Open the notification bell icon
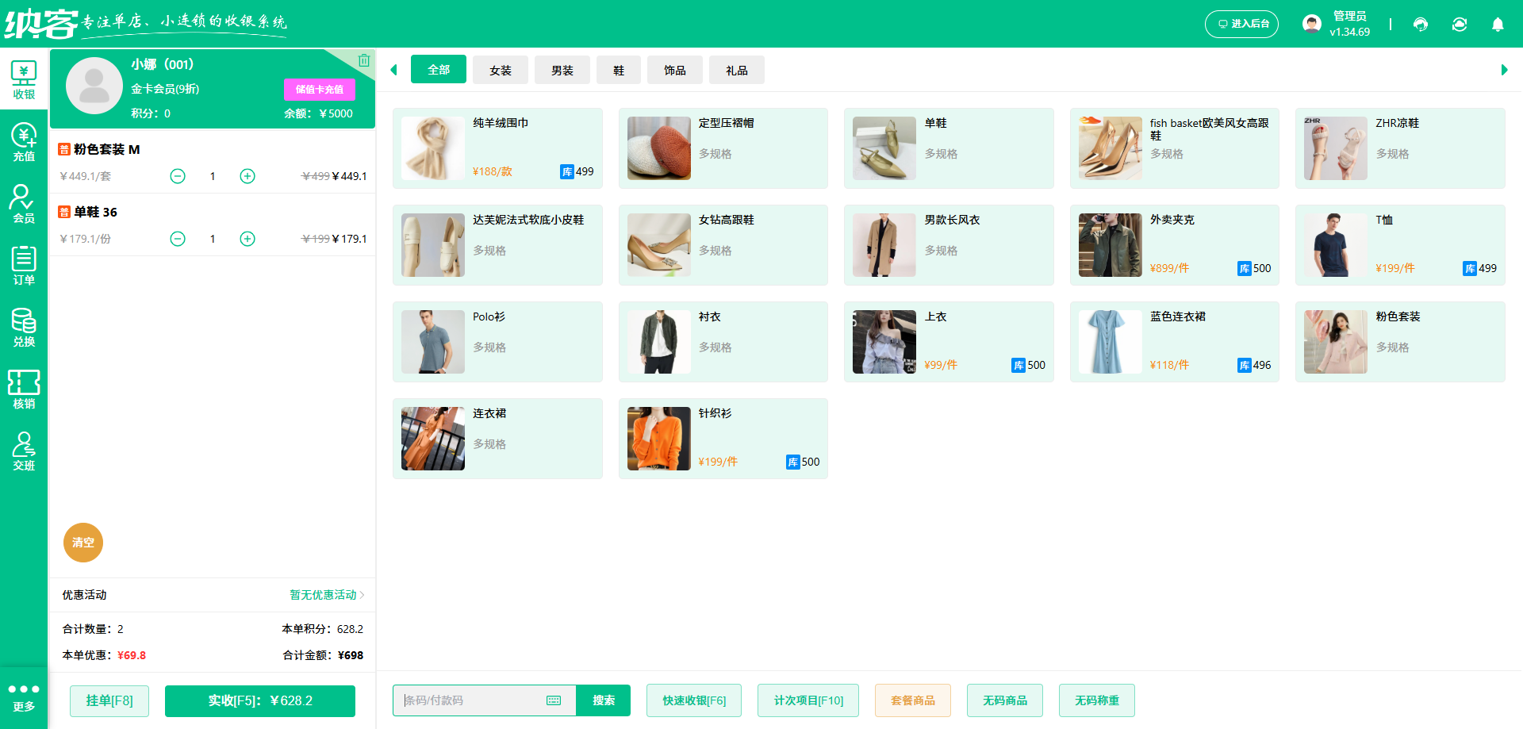Image resolution: width=1523 pixels, height=729 pixels. pos(1498,25)
